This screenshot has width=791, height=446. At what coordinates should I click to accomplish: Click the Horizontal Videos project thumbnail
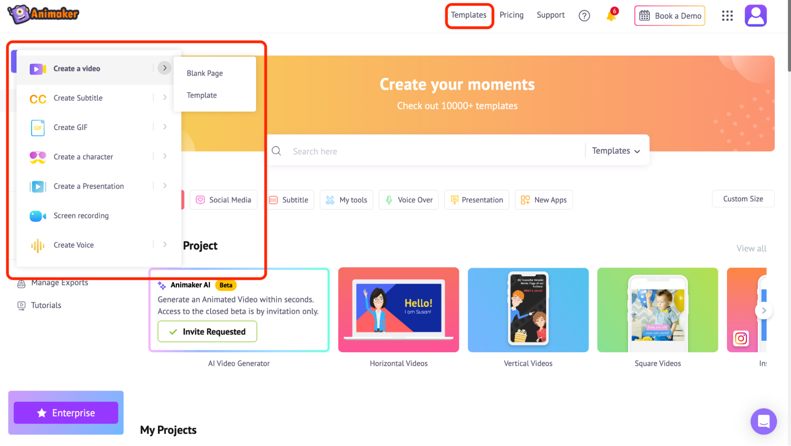(398, 309)
